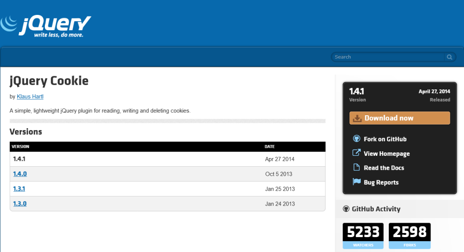Click the 1.4.1 version row text
Screen dimensions: 464x252
pos(19,159)
